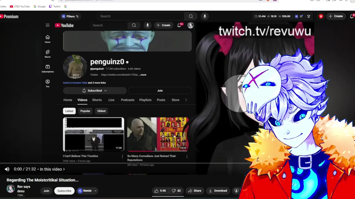Click the Home sidebar icon in the video
Image resolution: width=355 pixels, height=199 pixels.
click(x=48, y=39)
